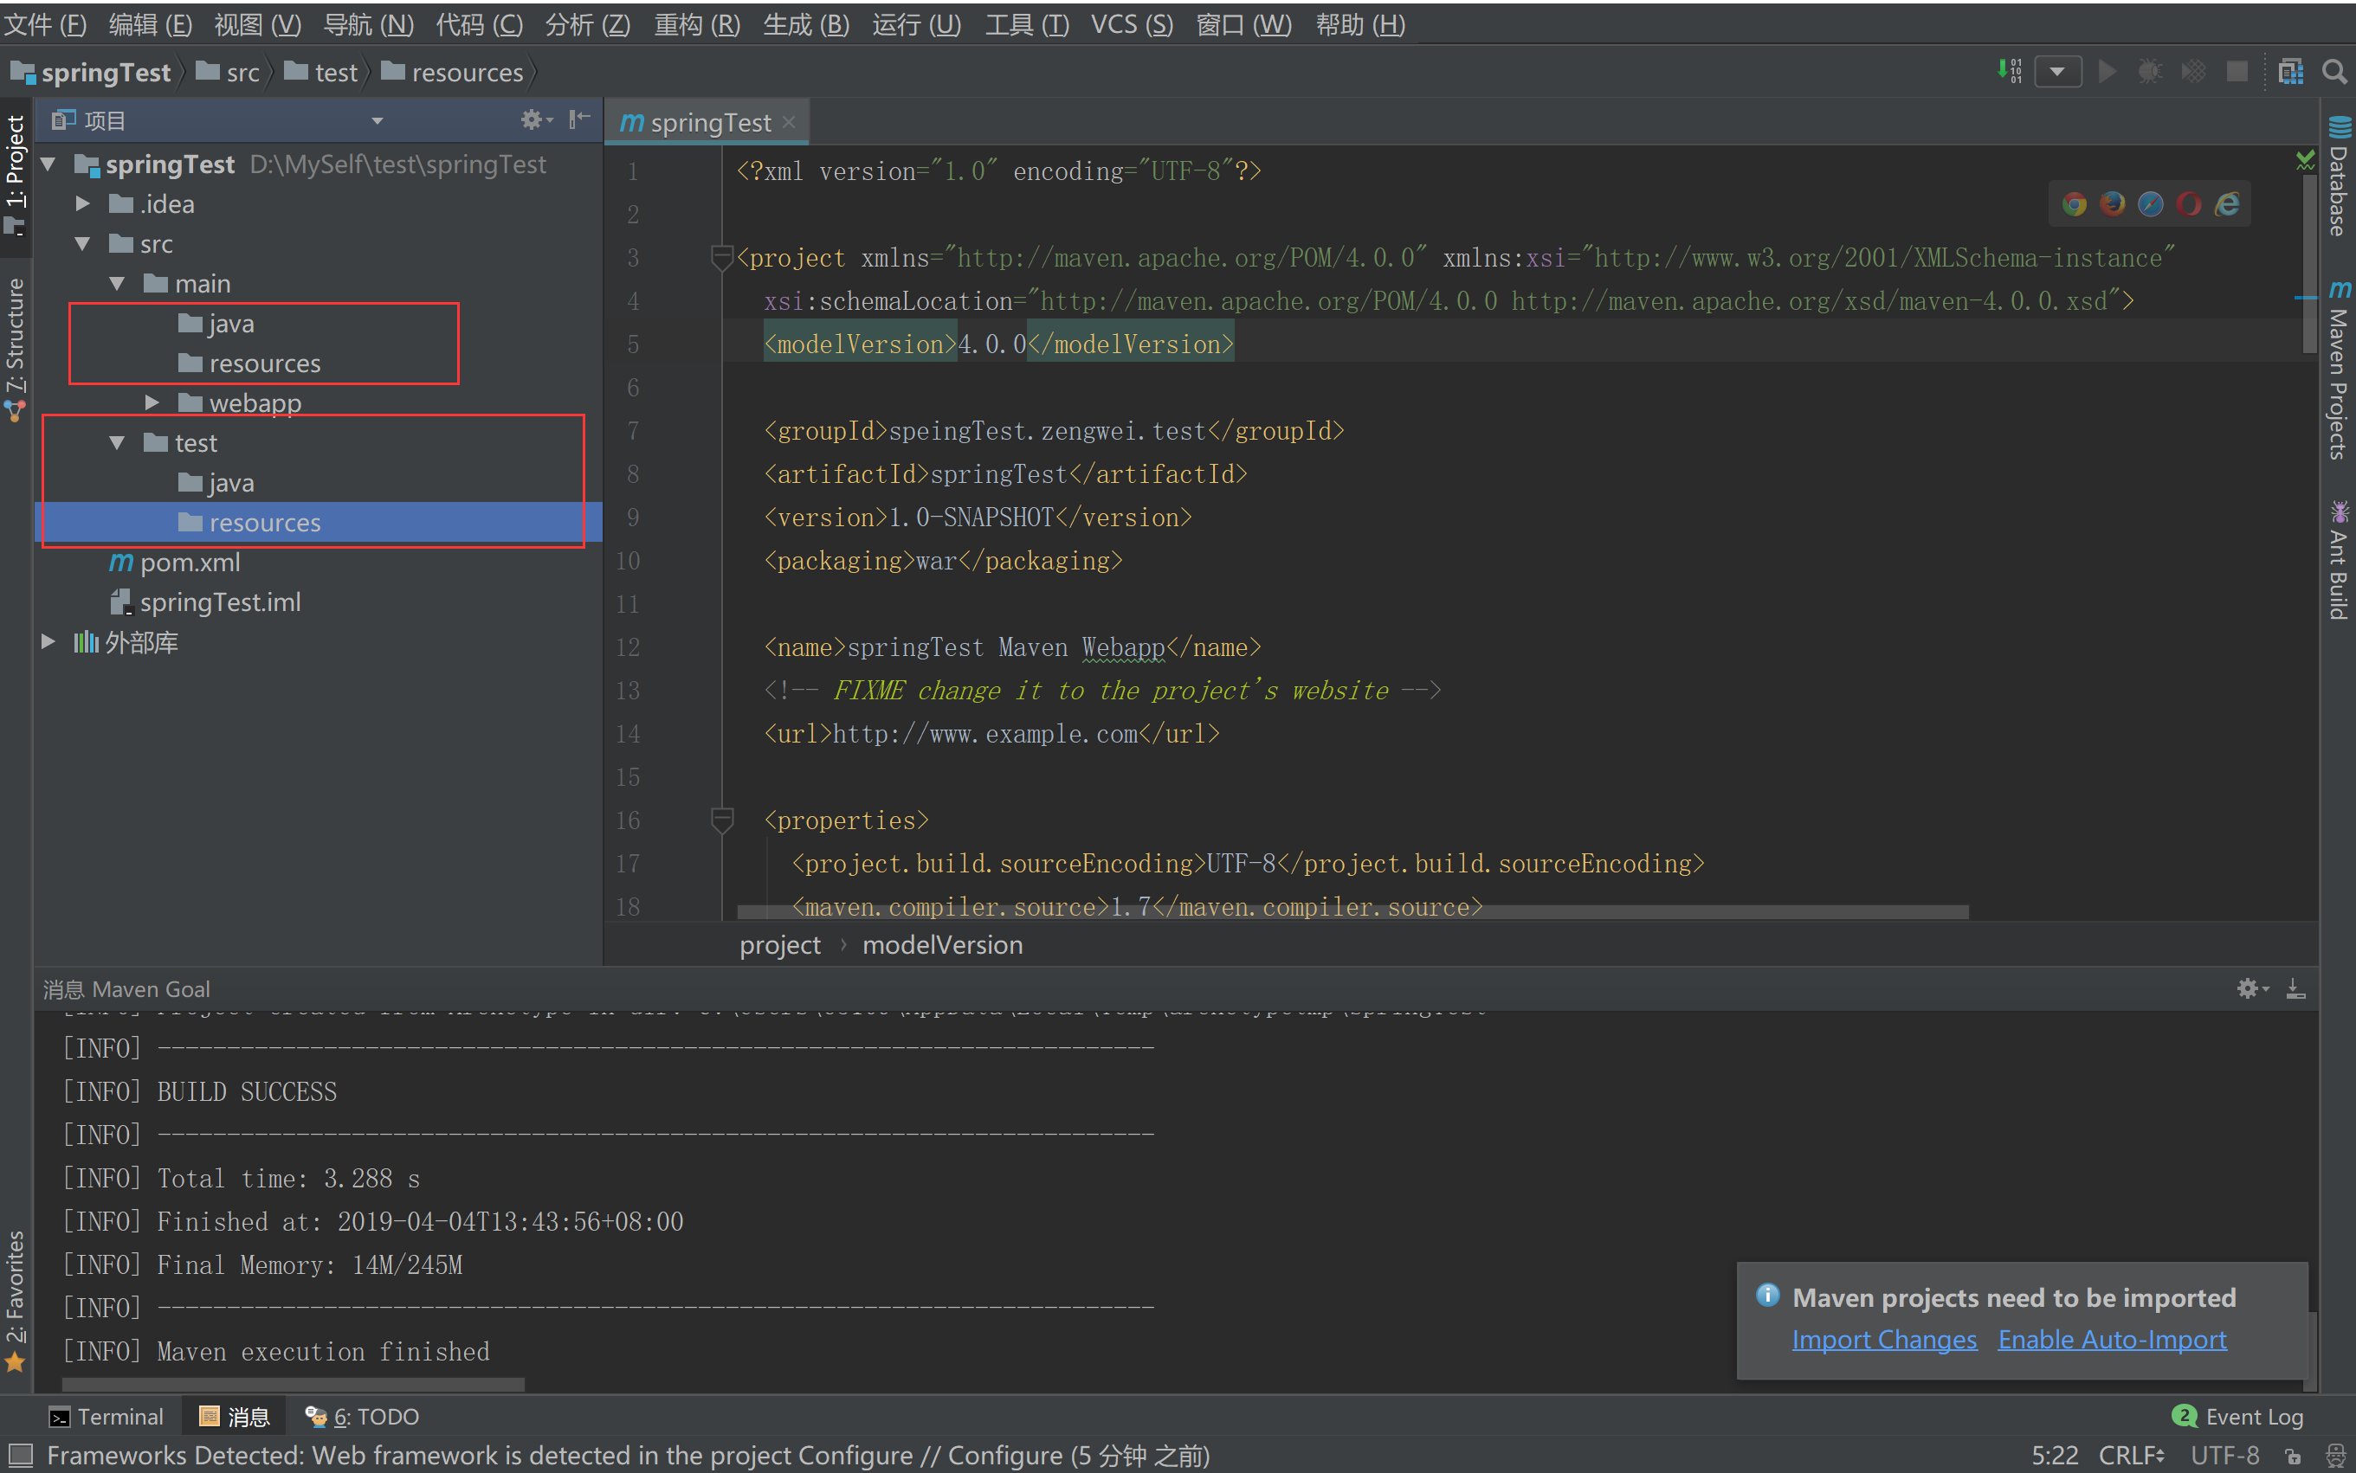Open in Chrome browser icon
The height and width of the screenshot is (1473, 2356).
click(x=2074, y=203)
